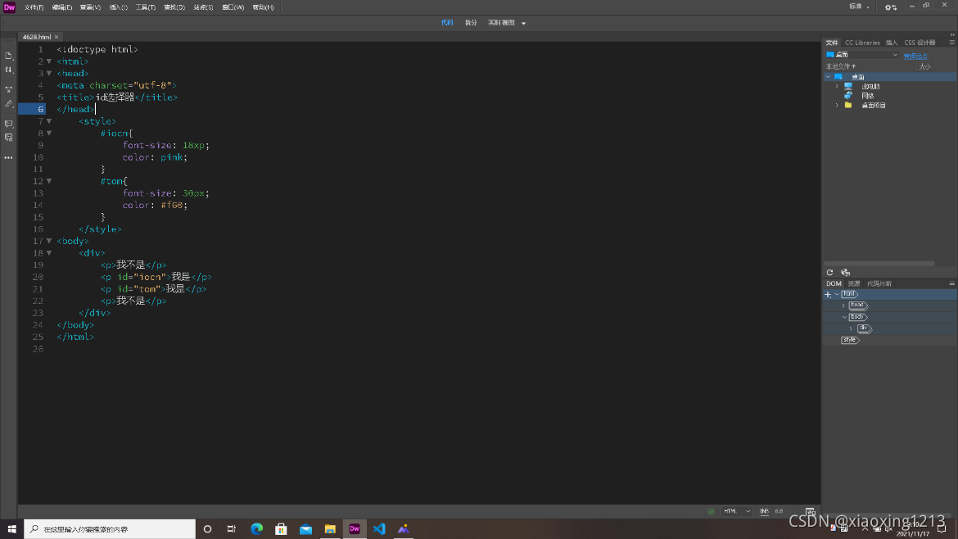Open the 工具(T) menu
Screen dimensions: 958x539
(x=146, y=7)
